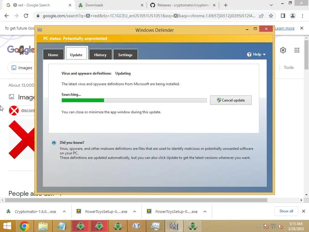Click the horizontal page scrollbar
The width and height of the screenshot is (309, 232).
tap(136, 200)
